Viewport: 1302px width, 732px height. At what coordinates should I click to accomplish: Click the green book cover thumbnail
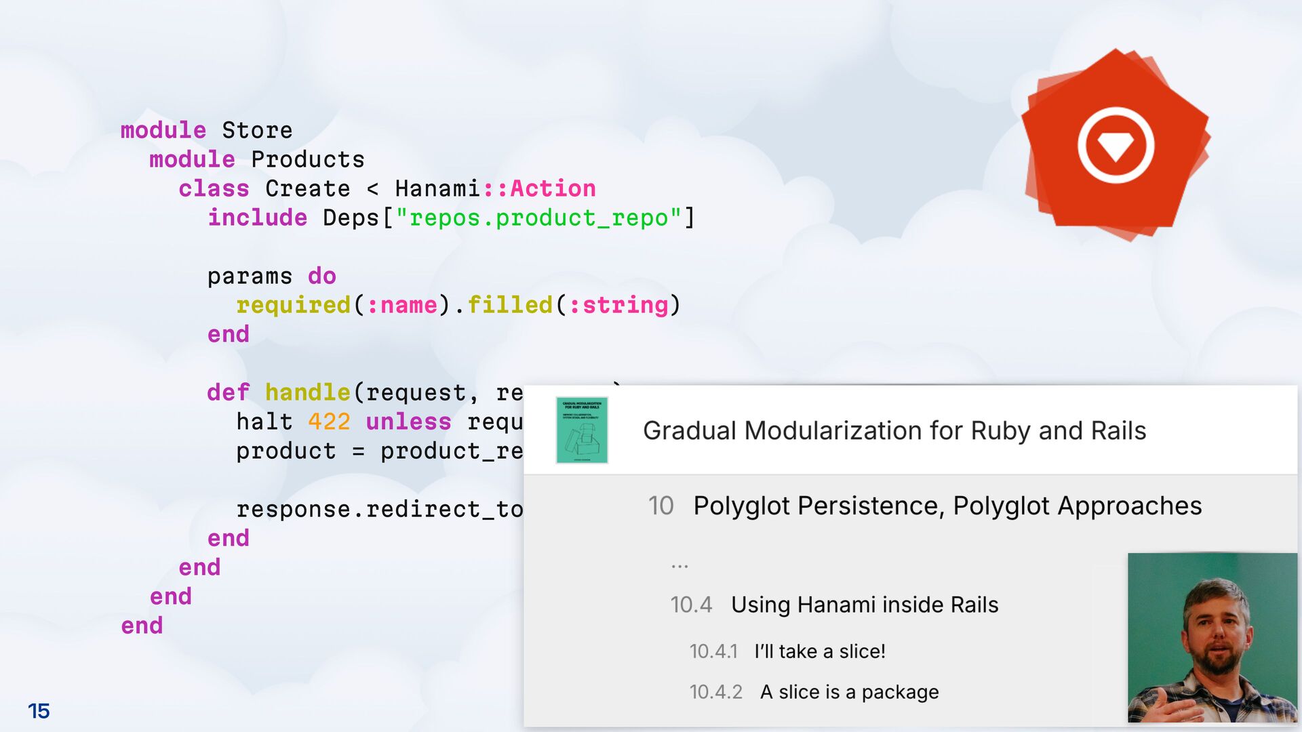click(x=581, y=430)
